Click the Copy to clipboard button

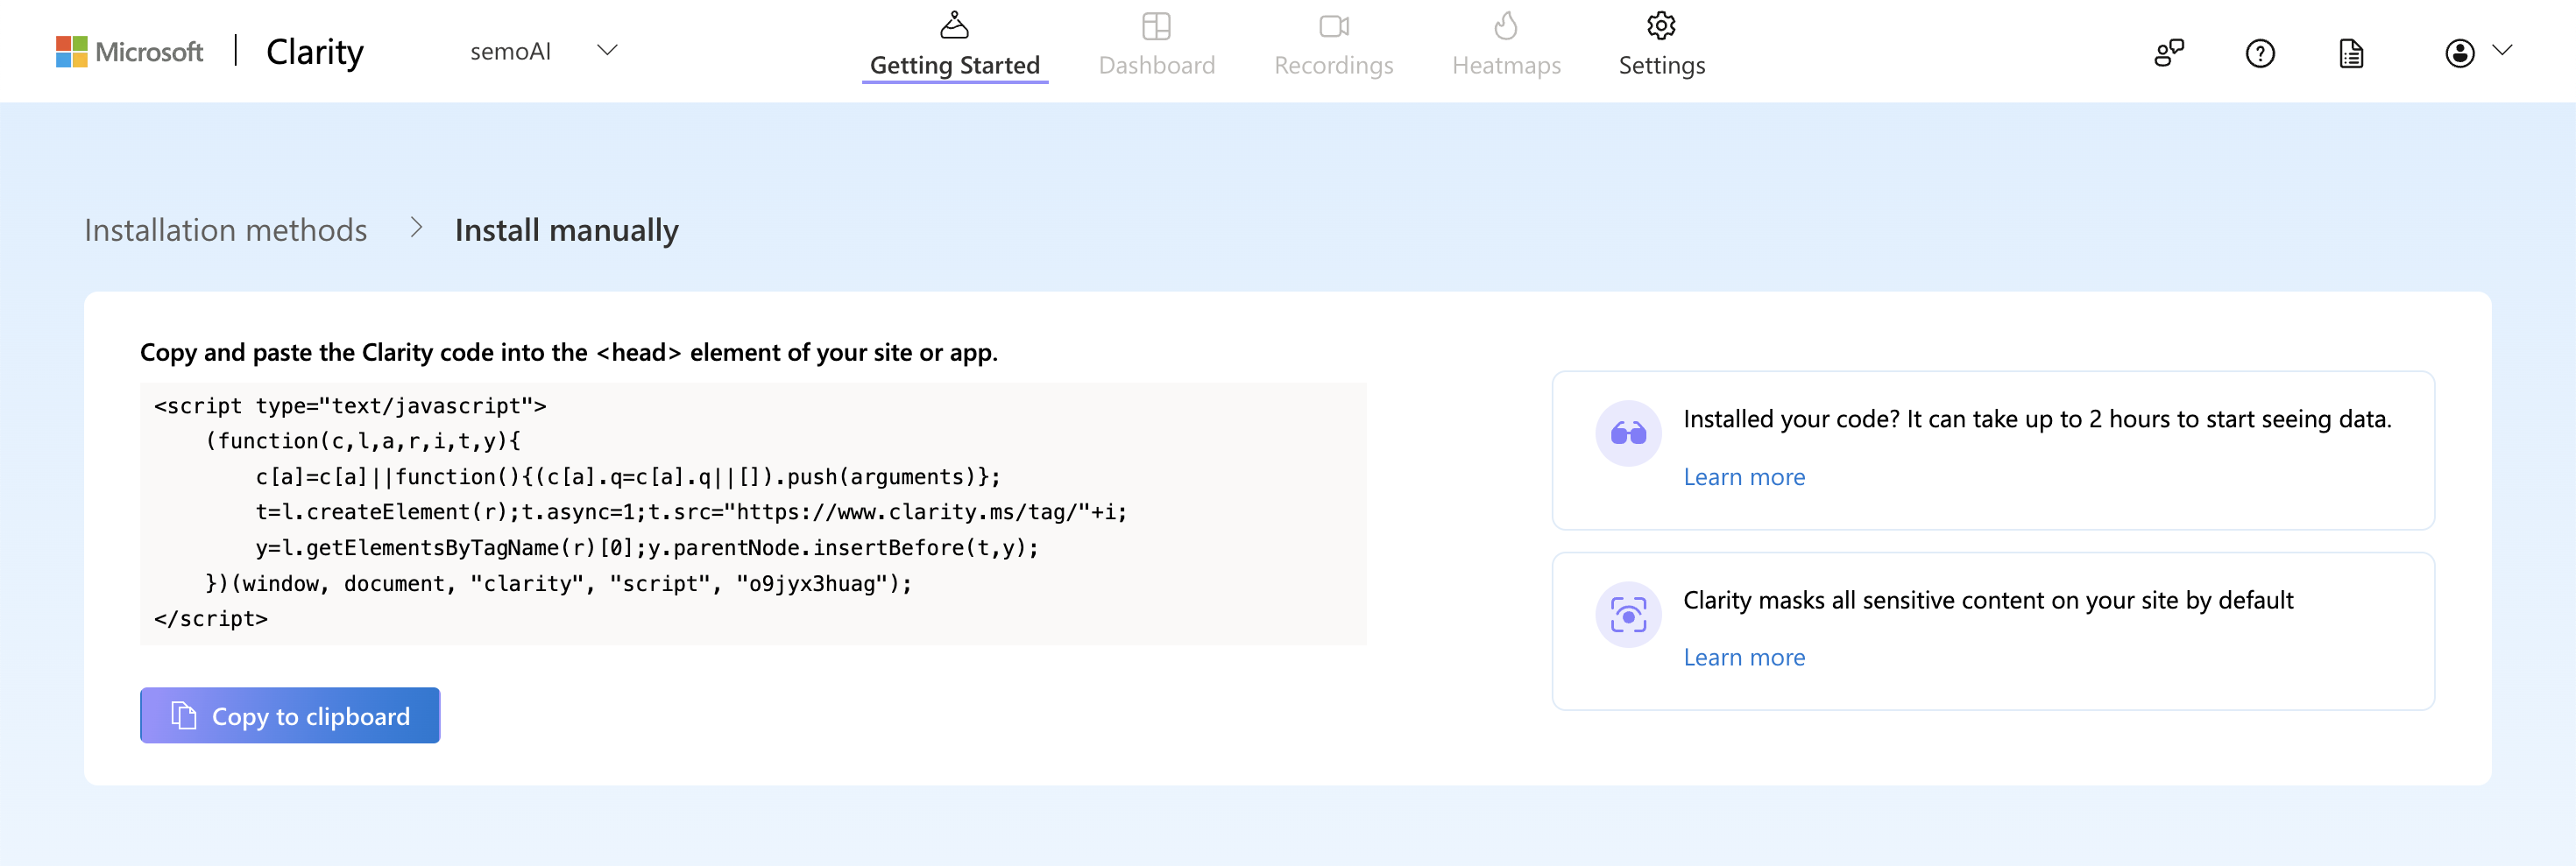pos(290,715)
